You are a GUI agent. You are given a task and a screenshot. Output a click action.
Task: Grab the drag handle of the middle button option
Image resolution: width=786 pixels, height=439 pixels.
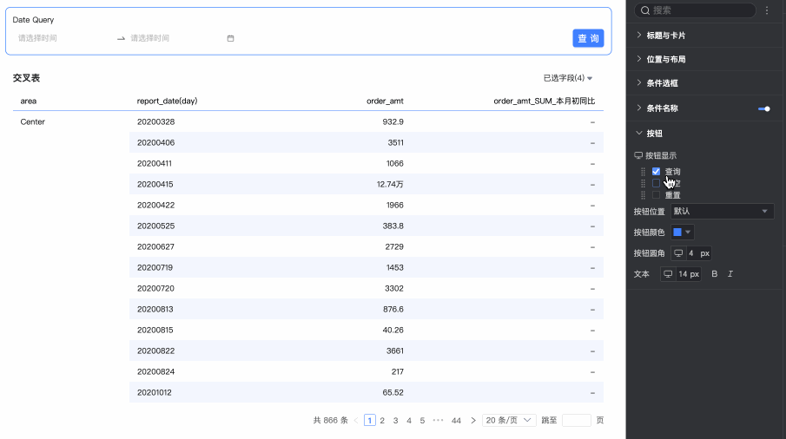(x=644, y=183)
